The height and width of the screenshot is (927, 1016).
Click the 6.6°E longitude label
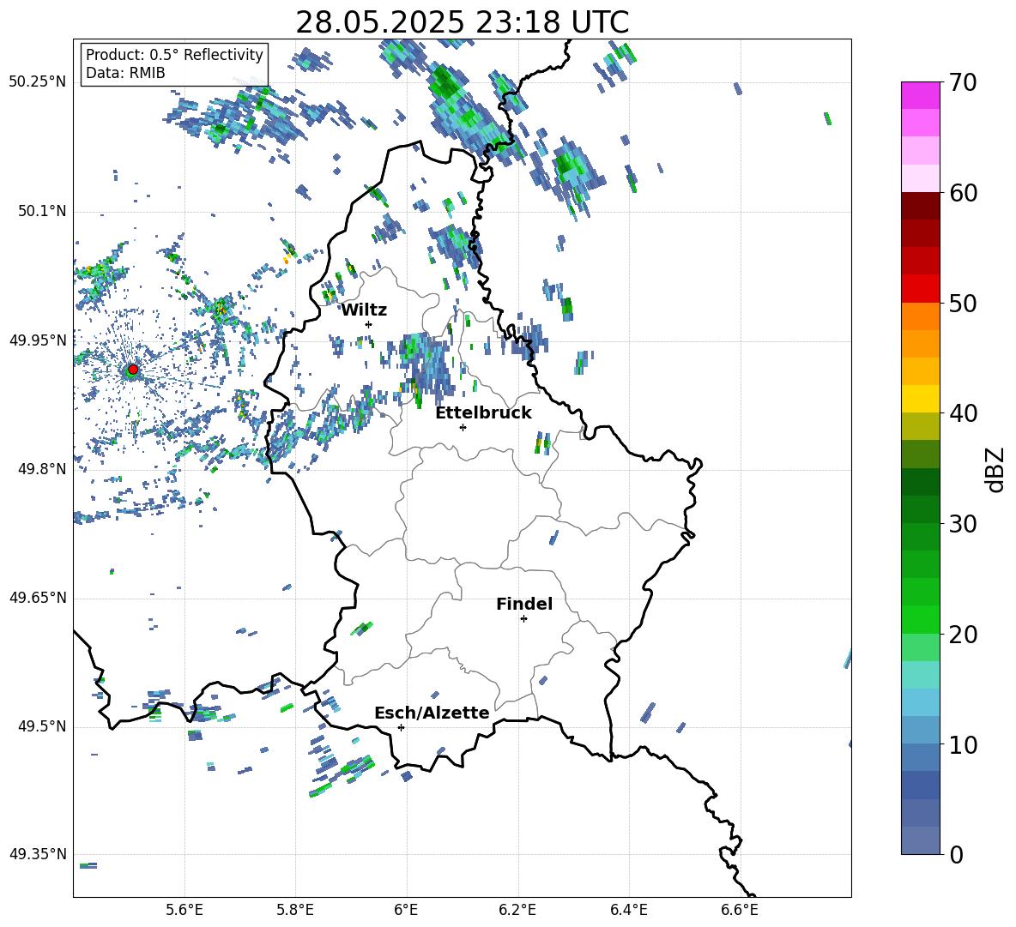[740, 910]
